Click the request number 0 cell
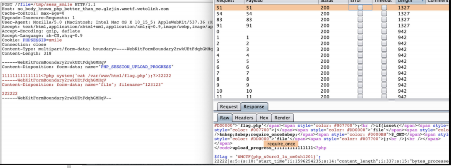This screenshot has width=451, height=168. click(x=218, y=31)
